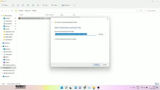This screenshot has height=90, width=160.
Task: Open Widgets on taskbar
Action: coord(75,87)
